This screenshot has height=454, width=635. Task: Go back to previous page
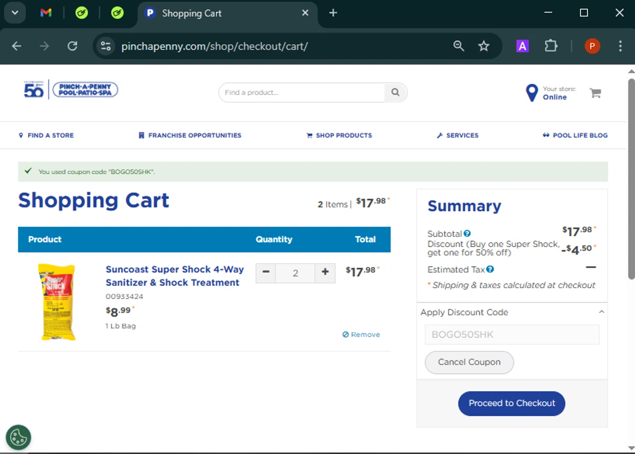[17, 46]
